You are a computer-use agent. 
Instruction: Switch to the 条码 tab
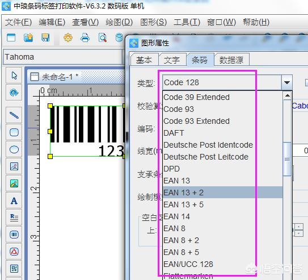[x=200, y=60]
